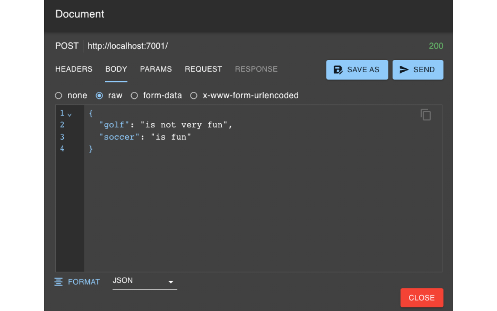The height and width of the screenshot is (311, 497).
Task: Copy the body content with the copy icon
Action: point(426,115)
